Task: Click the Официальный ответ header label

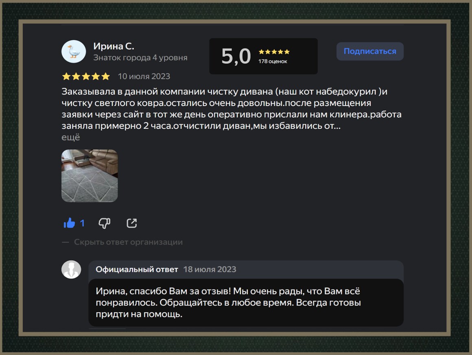Action: point(137,269)
